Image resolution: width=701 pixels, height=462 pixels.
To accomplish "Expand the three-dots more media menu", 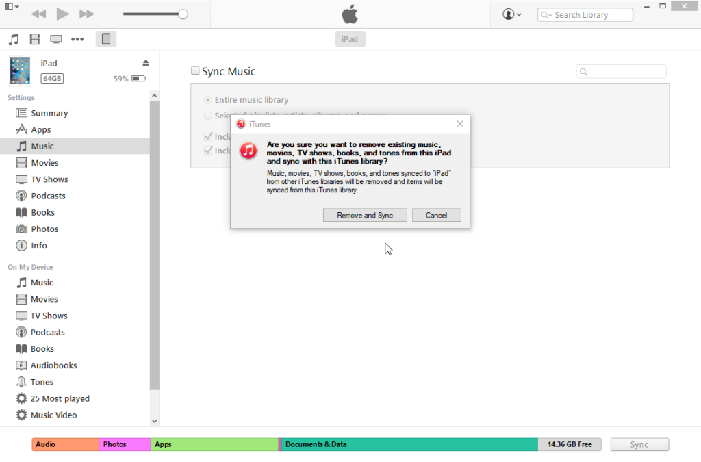I will [x=77, y=39].
